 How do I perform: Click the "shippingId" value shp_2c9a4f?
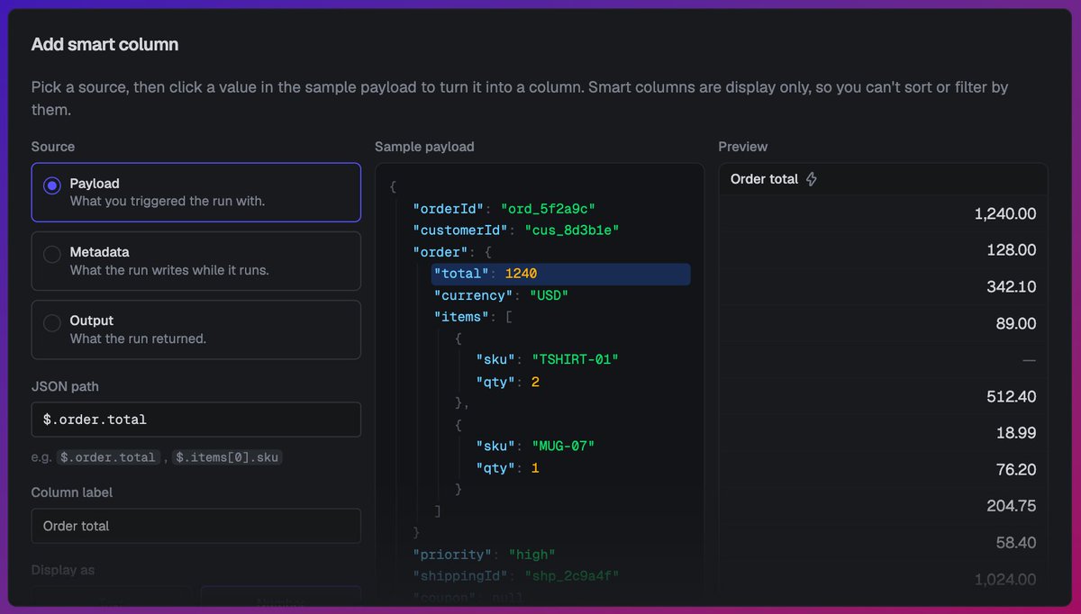coord(571,576)
